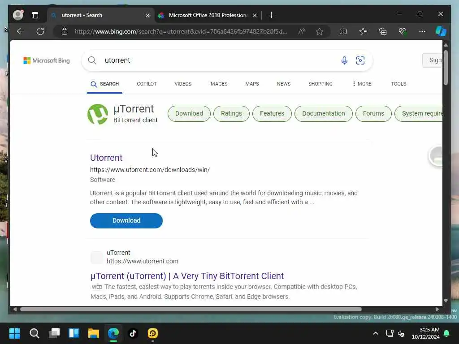Click the Edge icon in taskbar
The image size is (459, 344).
113,333
